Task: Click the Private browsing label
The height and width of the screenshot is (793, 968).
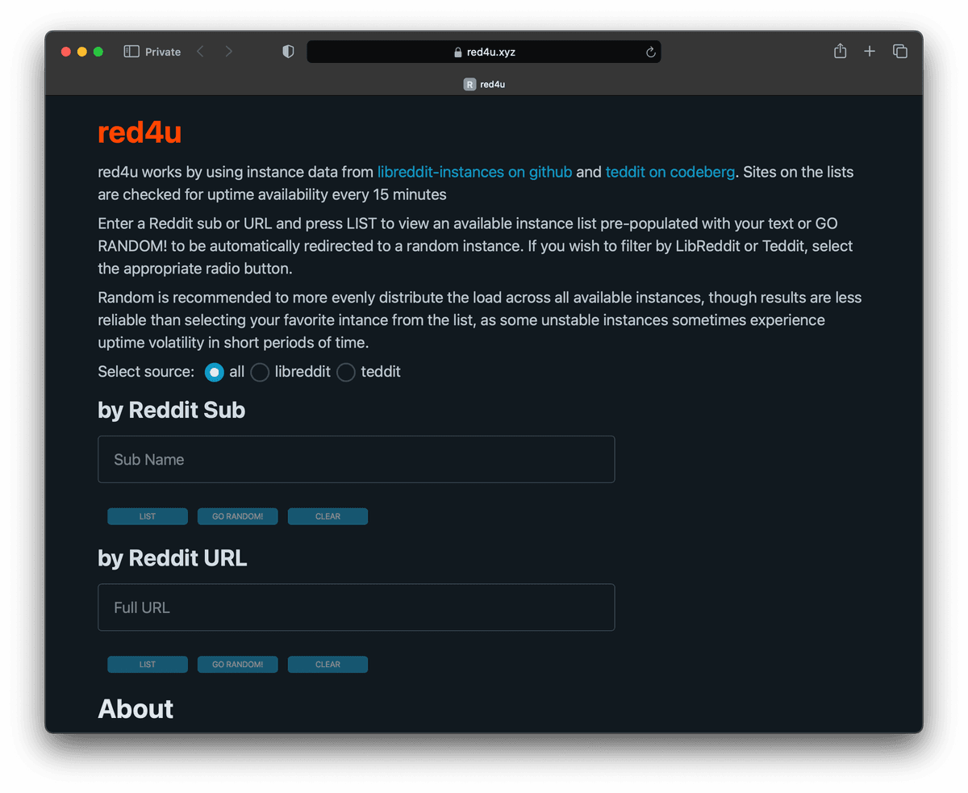Action: [163, 52]
